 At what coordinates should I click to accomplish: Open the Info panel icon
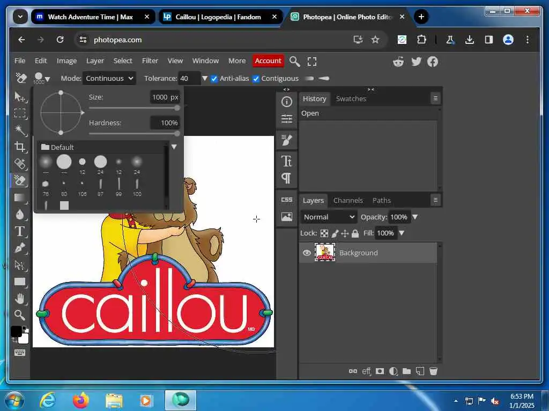tap(286, 102)
